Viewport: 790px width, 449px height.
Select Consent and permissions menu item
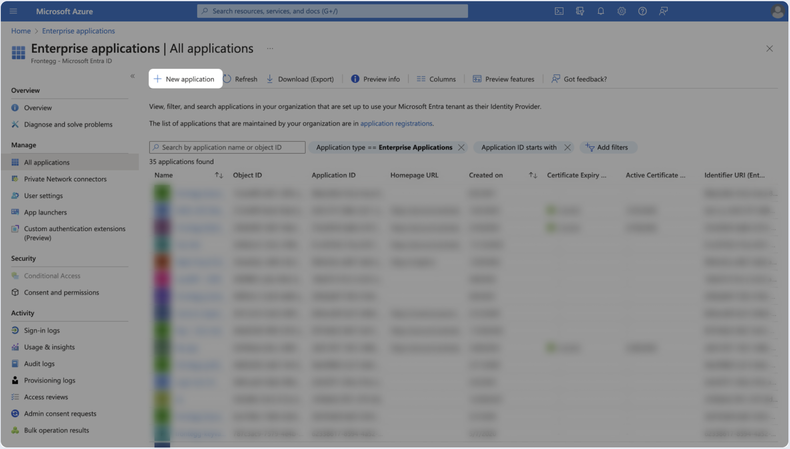(x=61, y=292)
